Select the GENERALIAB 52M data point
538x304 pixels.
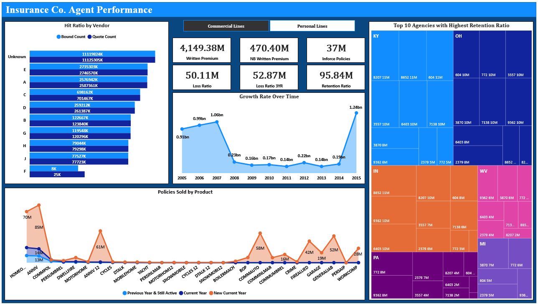(x=334, y=236)
